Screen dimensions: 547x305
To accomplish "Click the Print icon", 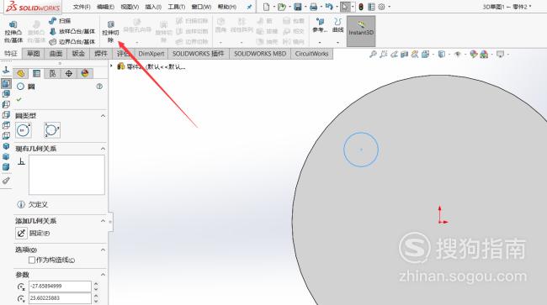I will tap(313, 7).
